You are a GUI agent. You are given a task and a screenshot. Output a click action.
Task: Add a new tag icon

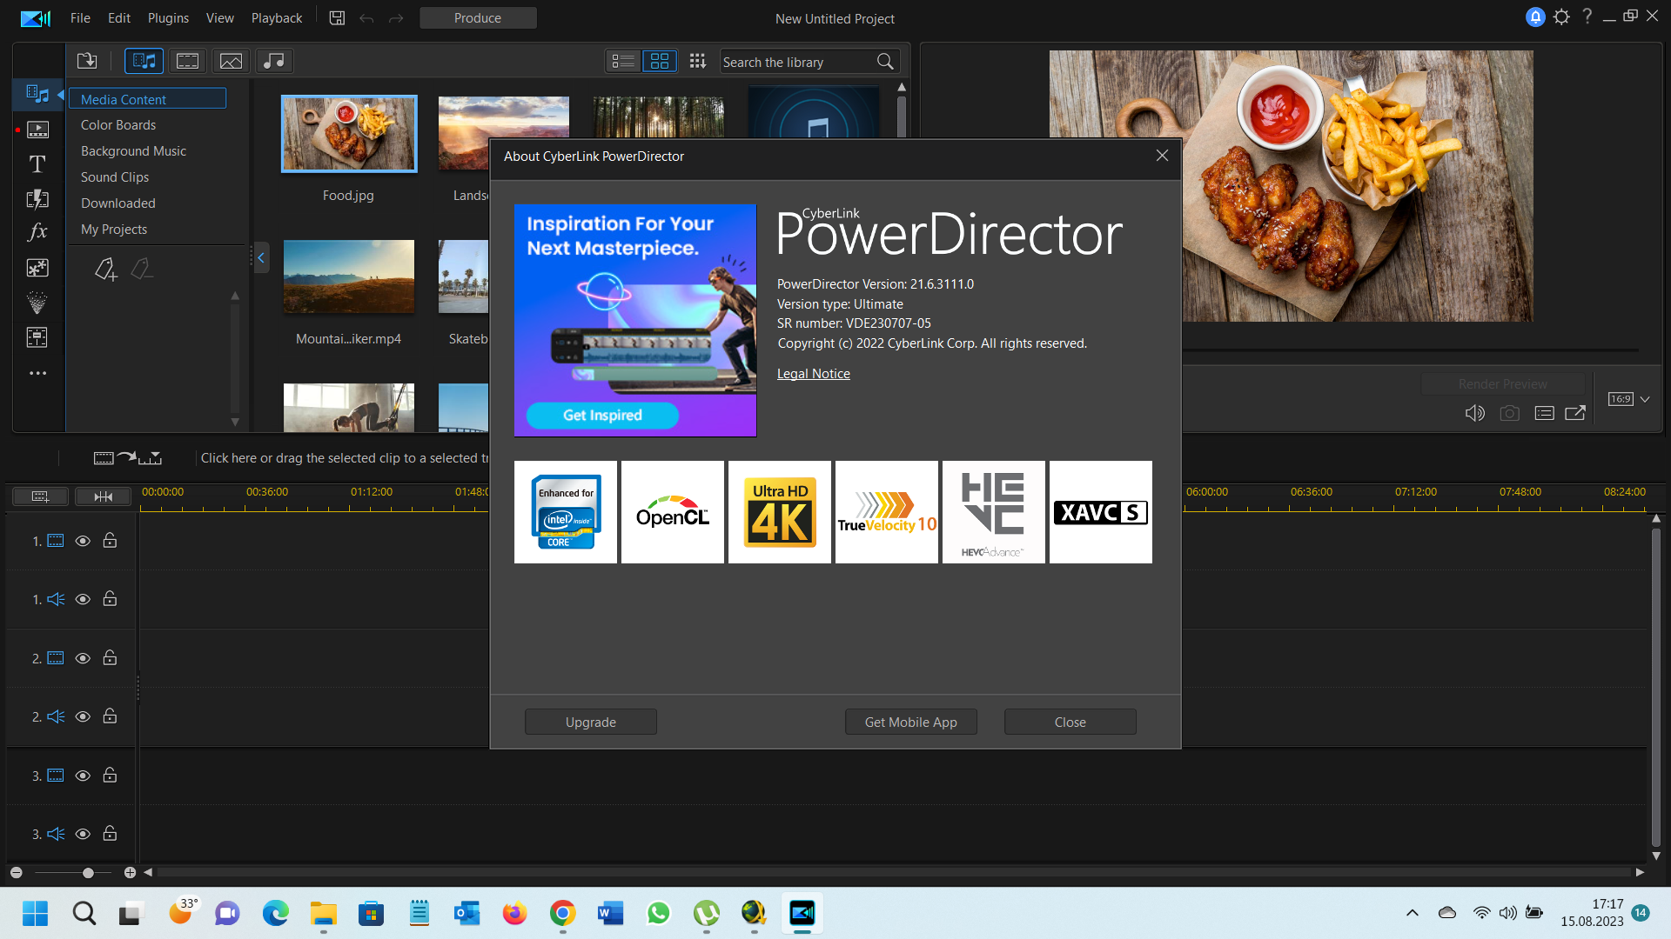click(x=105, y=270)
